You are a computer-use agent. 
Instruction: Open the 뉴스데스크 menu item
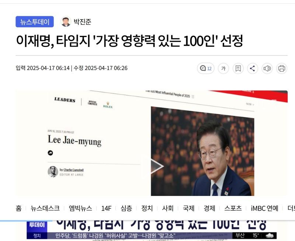(45, 208)
